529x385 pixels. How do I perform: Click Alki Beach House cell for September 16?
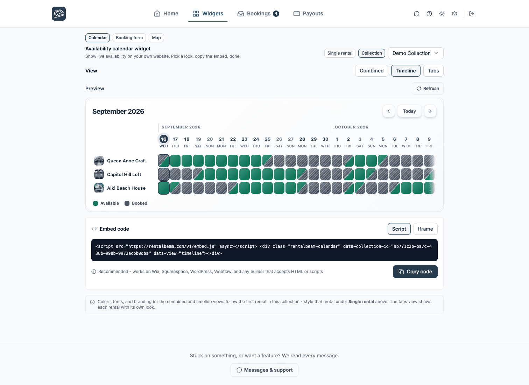[x=164, y=188]
